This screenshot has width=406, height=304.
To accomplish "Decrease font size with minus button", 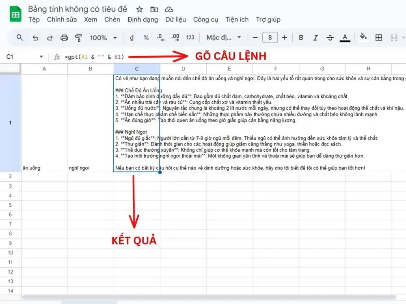I will click(x=255, y=38).
